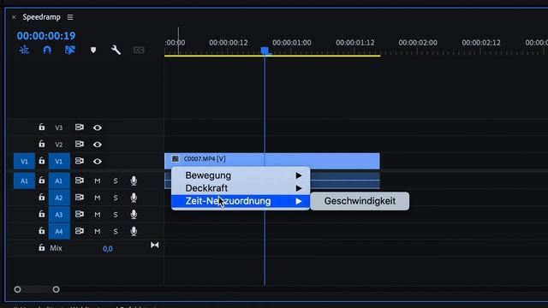Toggle lock on track V1
The image size is (548, 308).
tap(42, 161)
